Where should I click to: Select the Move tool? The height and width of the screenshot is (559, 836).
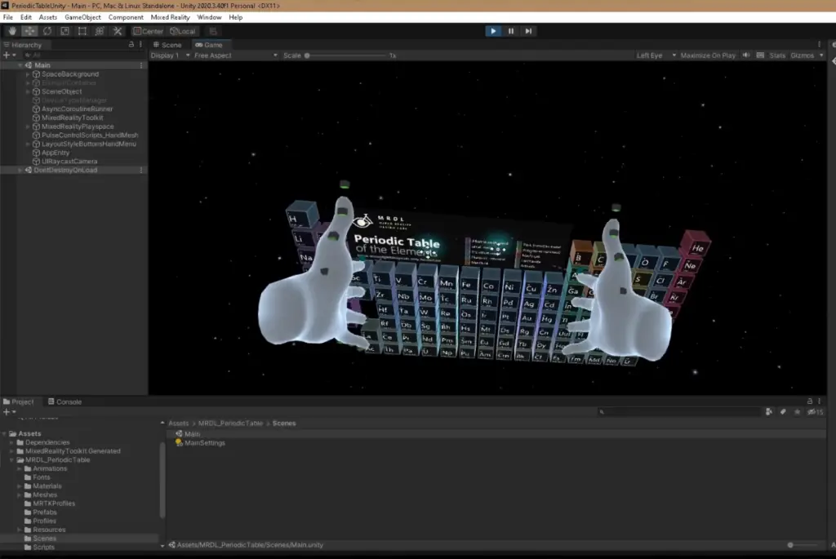tap(29, 31)
